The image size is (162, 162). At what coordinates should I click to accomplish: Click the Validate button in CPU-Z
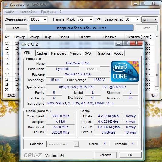pyautogui.click(x=106, y=155)
